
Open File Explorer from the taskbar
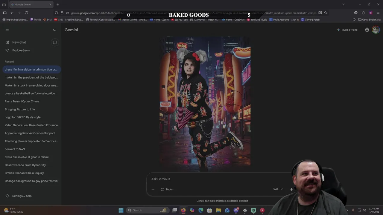coord(218,210)
